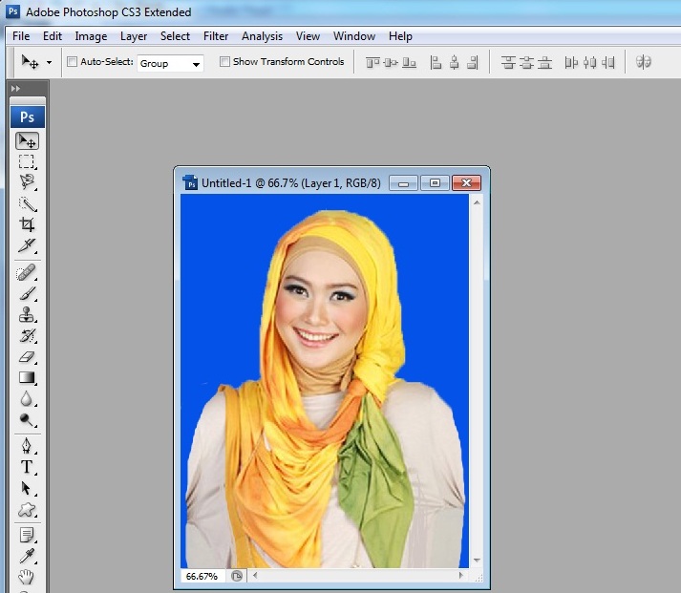The height and width of the screenshot is (593, 681).
Task: Activate the Hand tool
Action: (27, 577)
